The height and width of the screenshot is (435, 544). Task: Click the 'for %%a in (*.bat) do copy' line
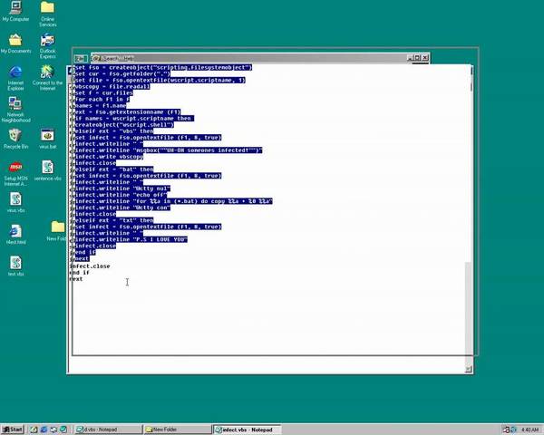(x=174, y=201)
